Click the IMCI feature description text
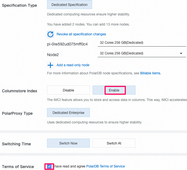This screenshot has width=187, height=170. point(117,100)
